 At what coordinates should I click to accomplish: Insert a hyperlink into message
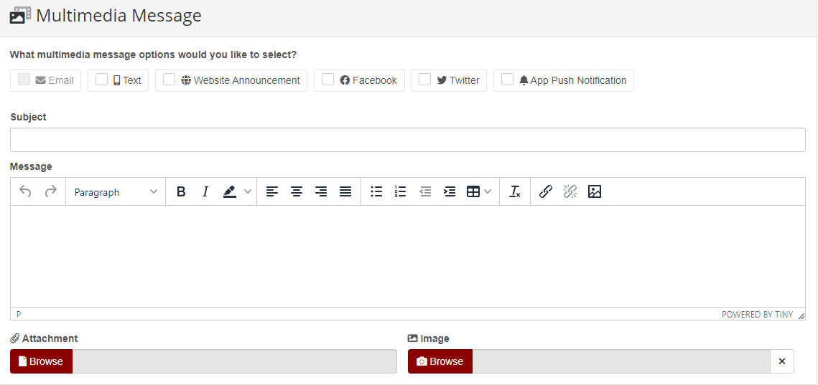[546, 192]
